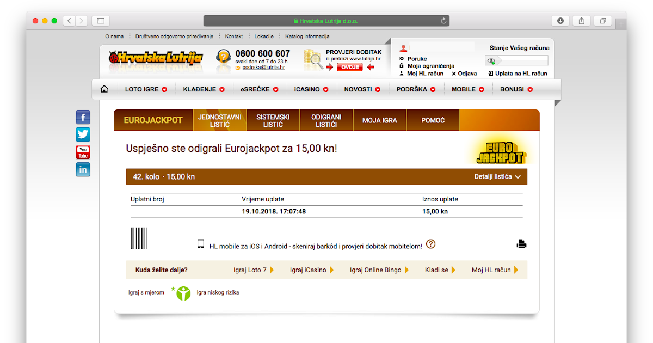This screenshot has width=653, height=343.
Task: Log out with the Odjava link
Action: pyautogui.click(x=467, y=73)
